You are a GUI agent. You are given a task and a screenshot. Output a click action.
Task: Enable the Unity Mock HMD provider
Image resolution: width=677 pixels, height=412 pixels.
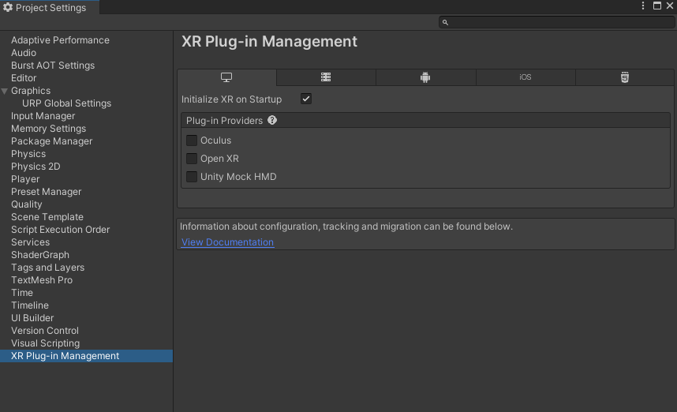(x=192, y=177)
